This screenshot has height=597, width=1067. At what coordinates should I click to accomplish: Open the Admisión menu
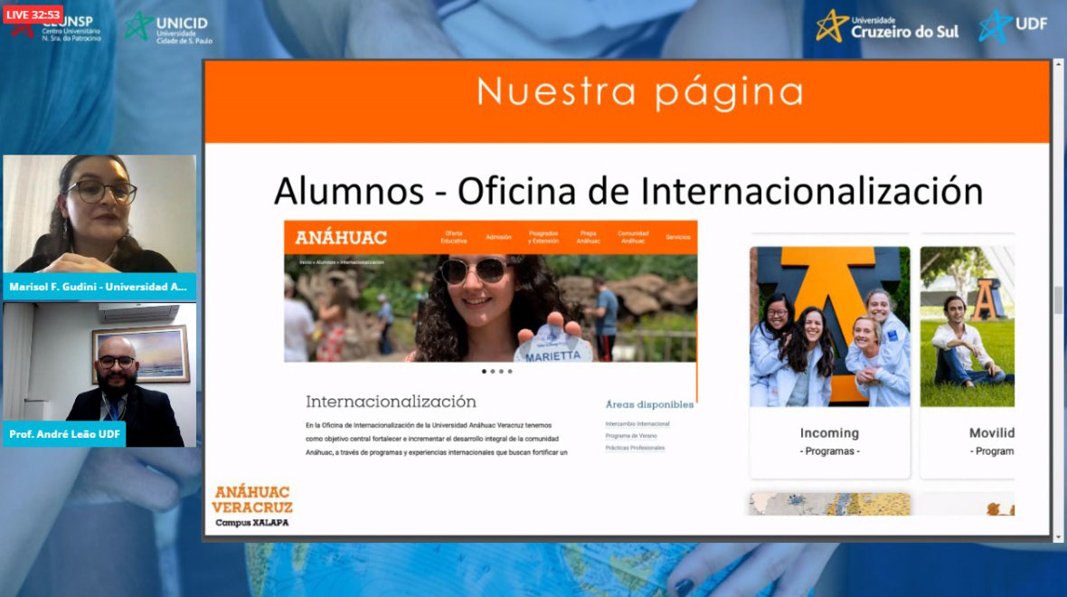pos(498,237)
